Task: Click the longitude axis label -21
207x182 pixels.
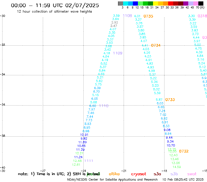Action: 124,171
